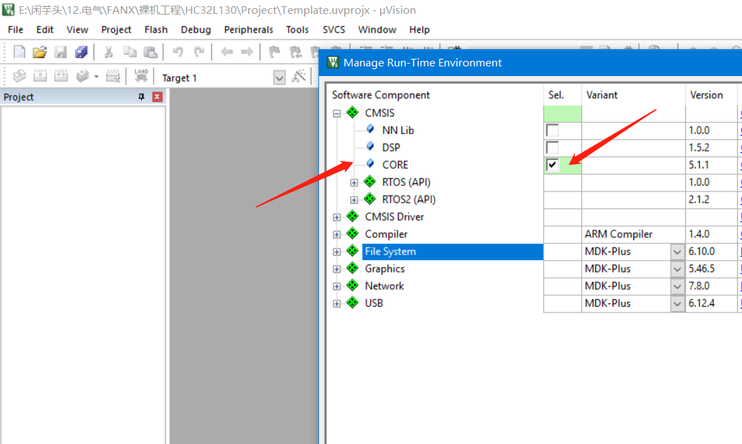Expand the Graphics node
The width and height of the screenshot is (742, 444).
[x=336, y=269]
